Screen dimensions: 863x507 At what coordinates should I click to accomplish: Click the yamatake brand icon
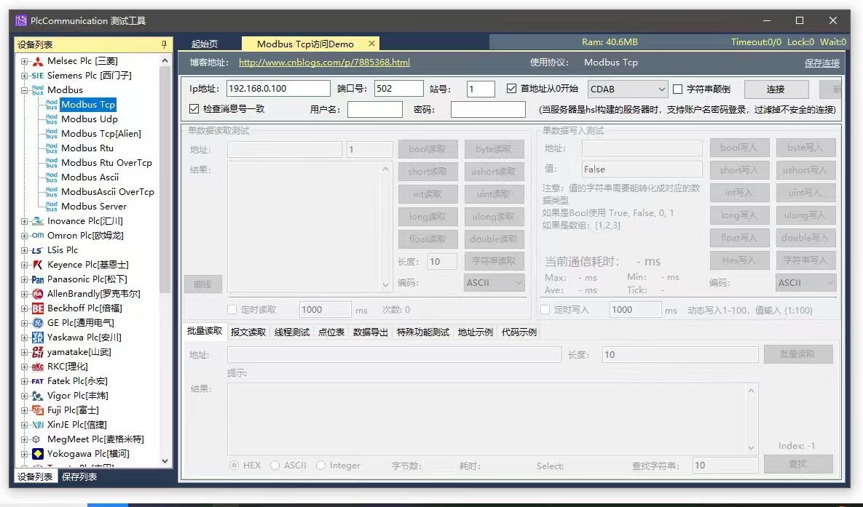tap(37, 352)
